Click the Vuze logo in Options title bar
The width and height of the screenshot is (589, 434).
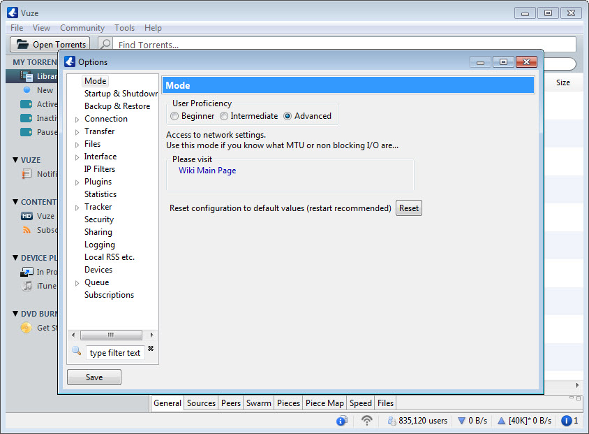(x=70, y=62)
